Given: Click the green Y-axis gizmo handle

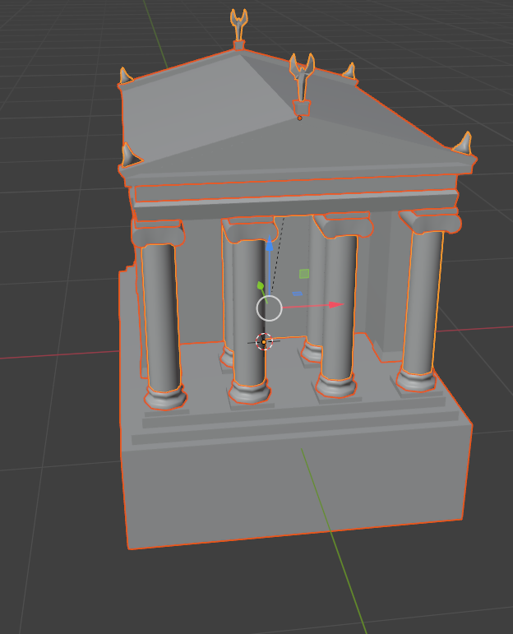Looking at the screenshot, I should (x=261, y=286).
